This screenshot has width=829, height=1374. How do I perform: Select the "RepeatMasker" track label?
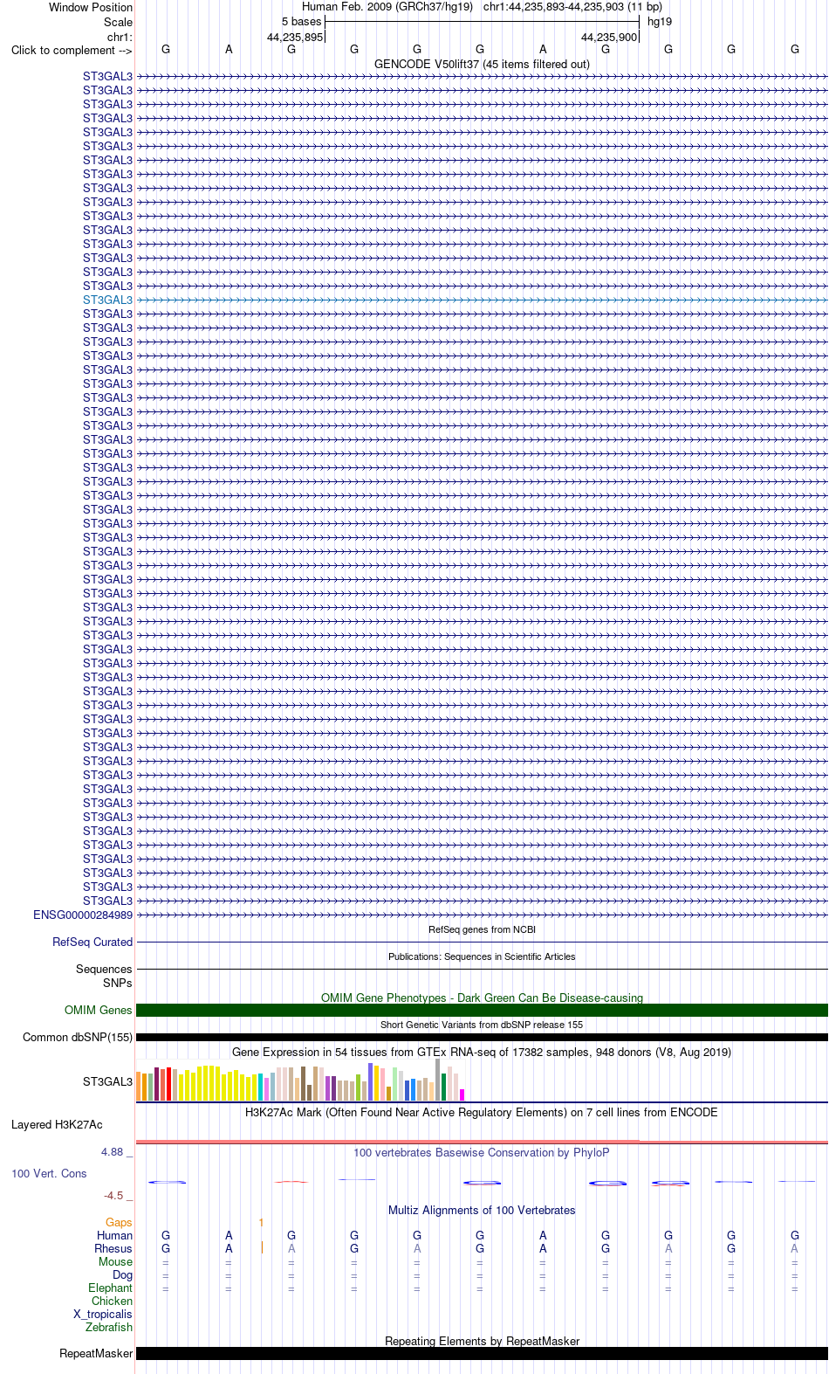coord(96,1353)
